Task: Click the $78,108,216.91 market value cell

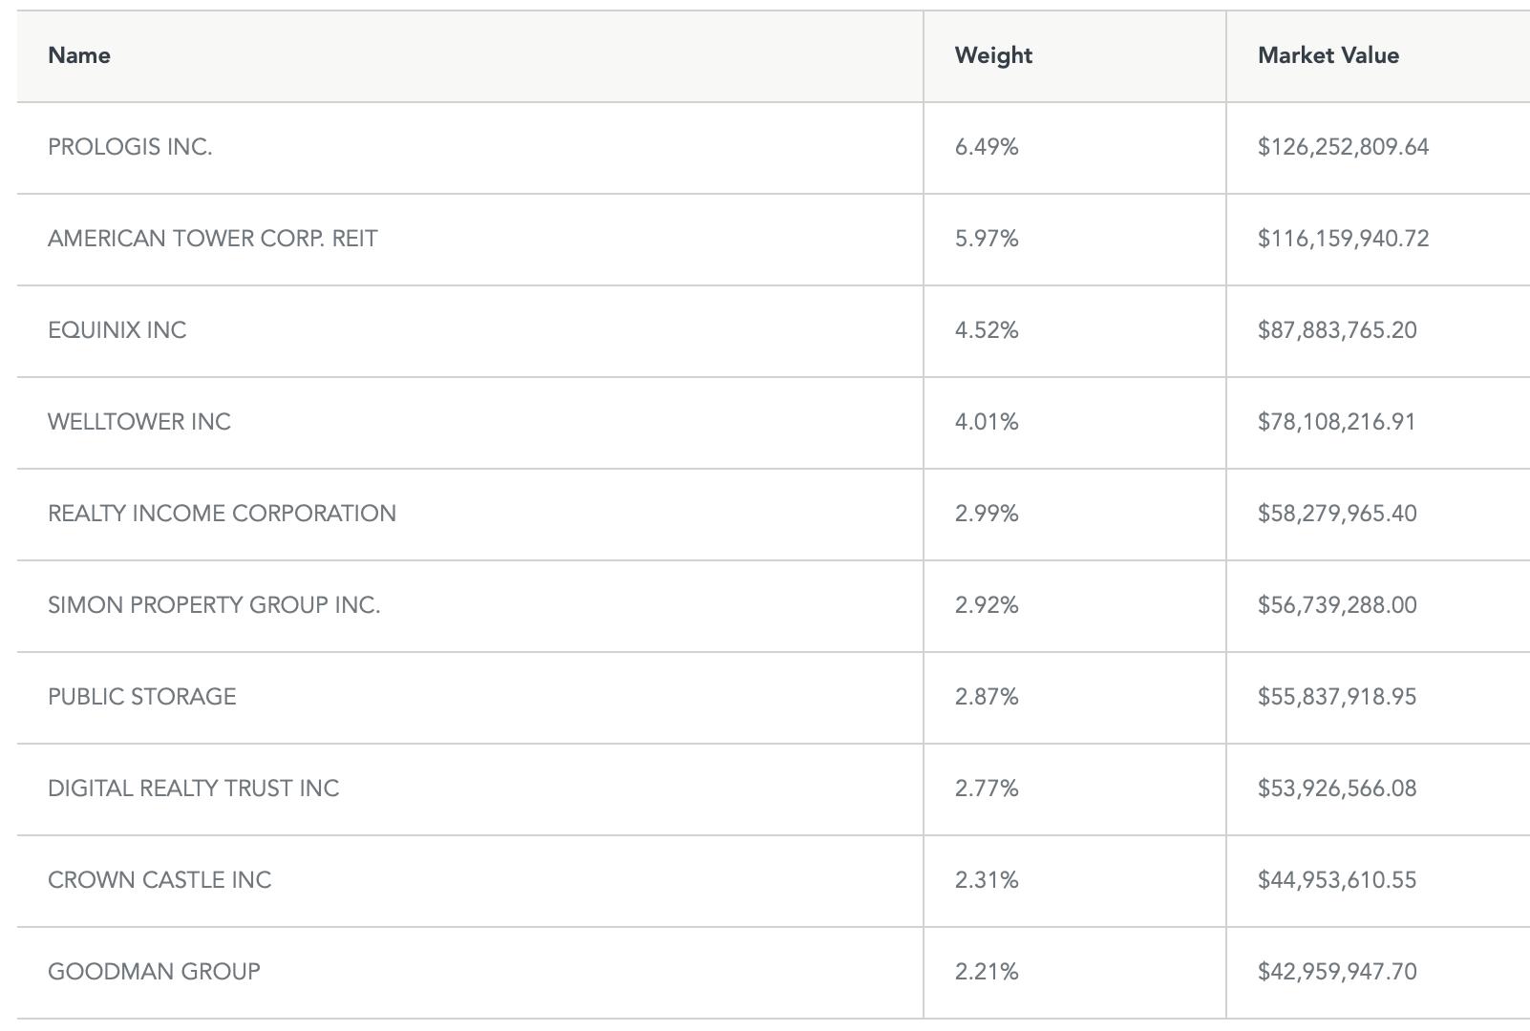Action: coord(1337,422)
